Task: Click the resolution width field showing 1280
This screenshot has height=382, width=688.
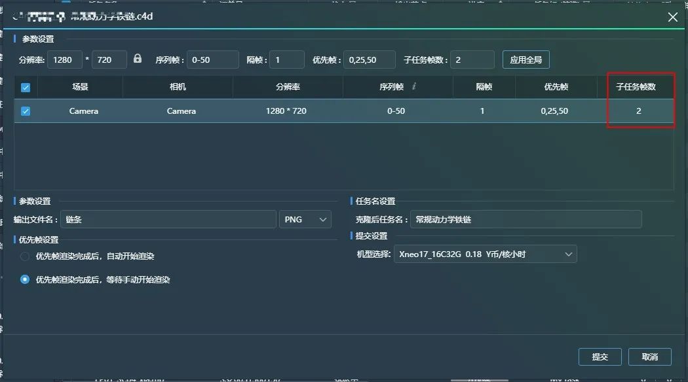Action: click(64, 60)
